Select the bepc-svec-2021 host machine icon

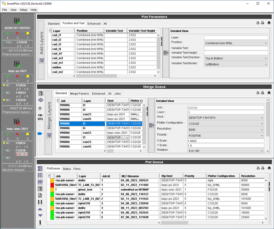(17, 122)
